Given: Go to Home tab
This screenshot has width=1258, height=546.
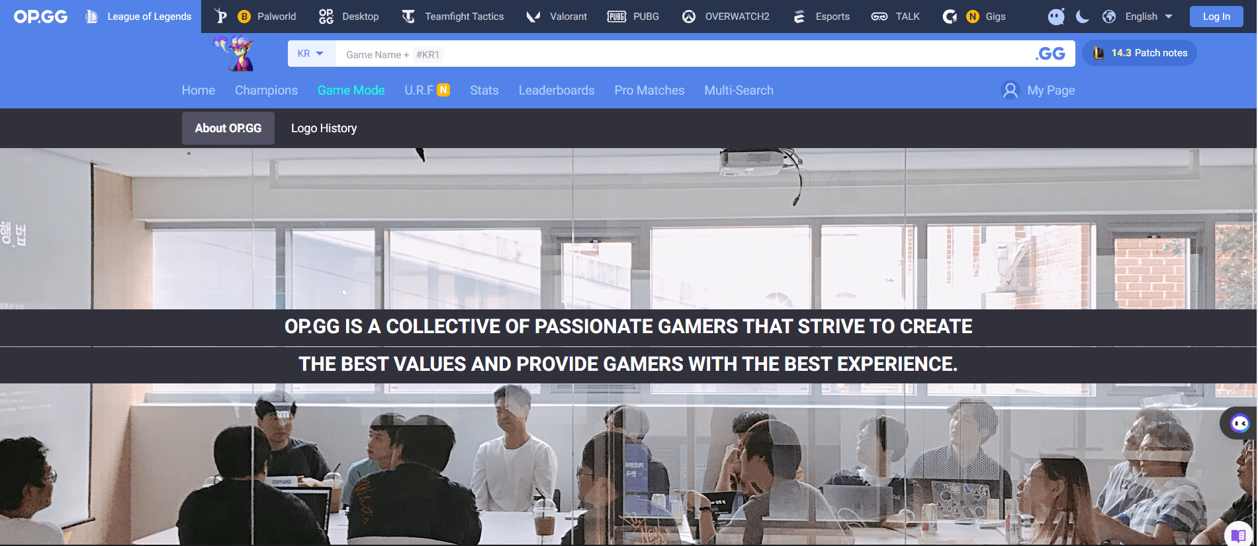Looking at the screenshot, I should [199, 91].
